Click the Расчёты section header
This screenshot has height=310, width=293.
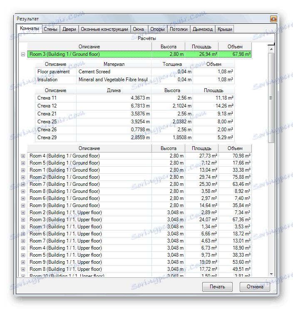pos(146,38)
